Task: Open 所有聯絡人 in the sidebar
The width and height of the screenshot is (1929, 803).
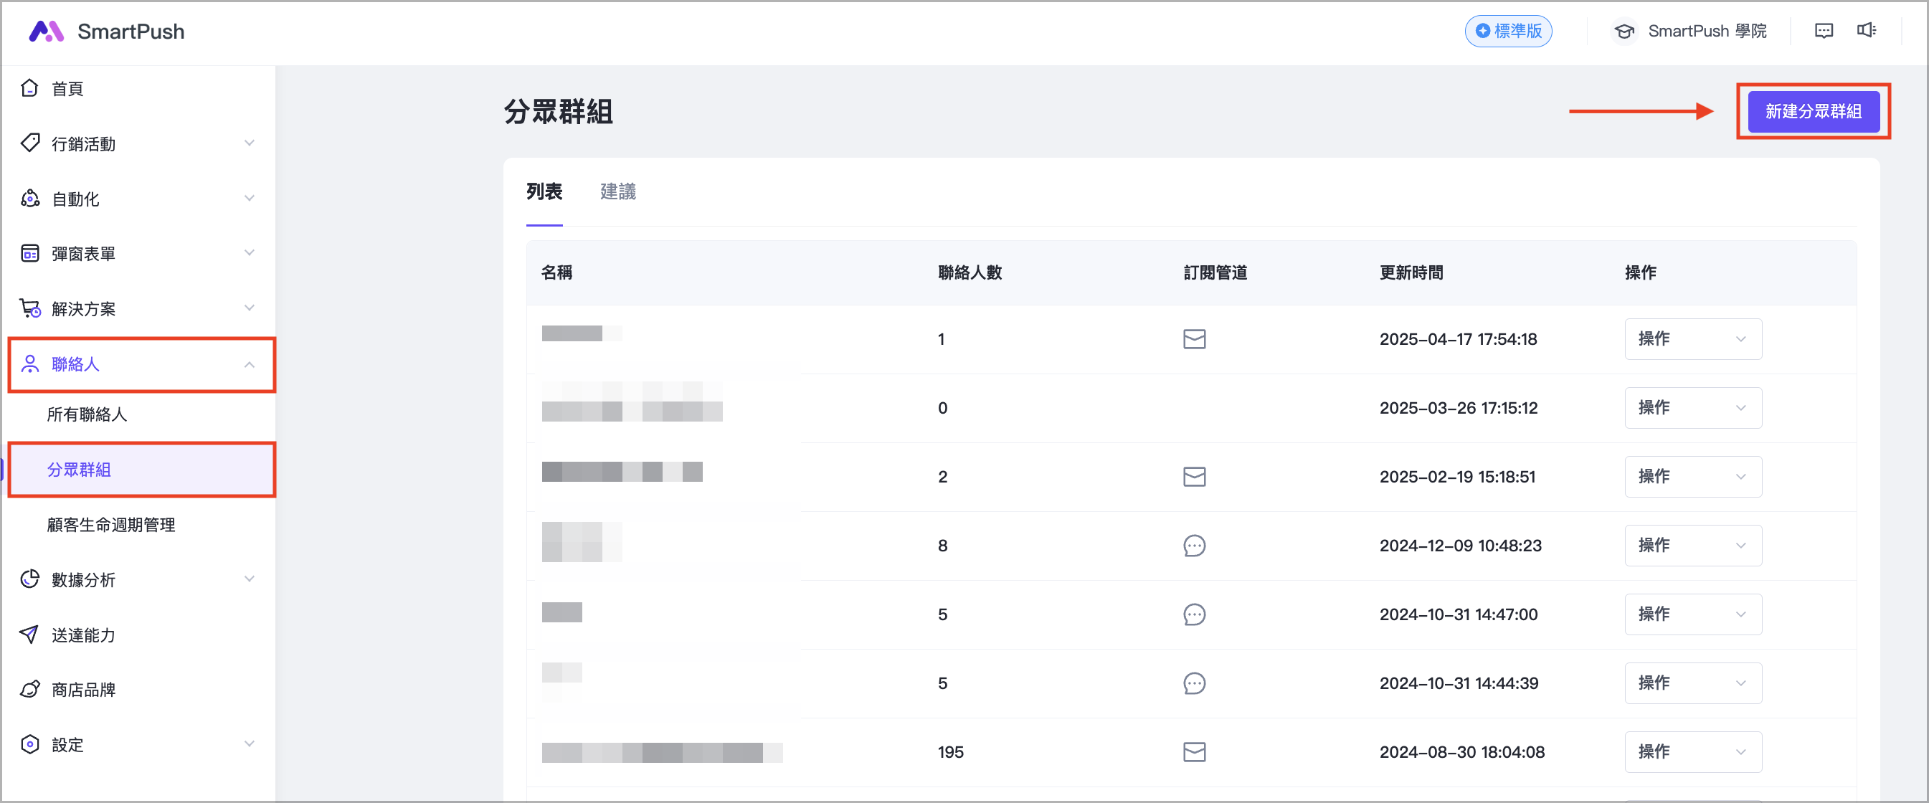Action: 87,414
